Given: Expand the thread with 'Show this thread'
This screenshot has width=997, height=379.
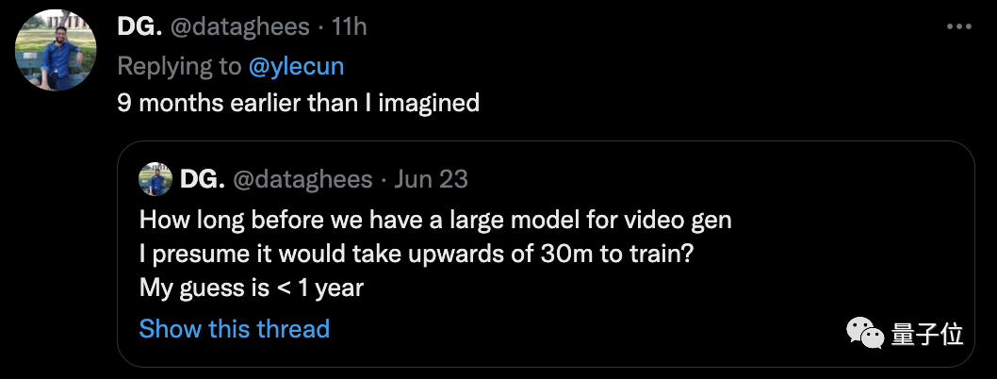Looking at the screenshot, I should coord(234,329).
